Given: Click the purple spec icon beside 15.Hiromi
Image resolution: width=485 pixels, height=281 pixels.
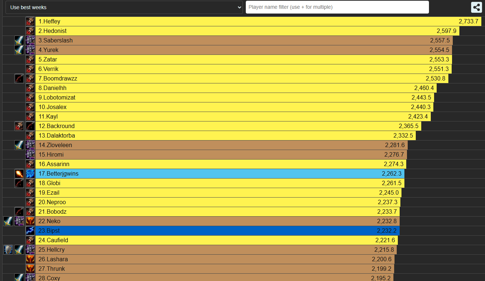Looking at the screenshot, I should [x=30, y=154].
